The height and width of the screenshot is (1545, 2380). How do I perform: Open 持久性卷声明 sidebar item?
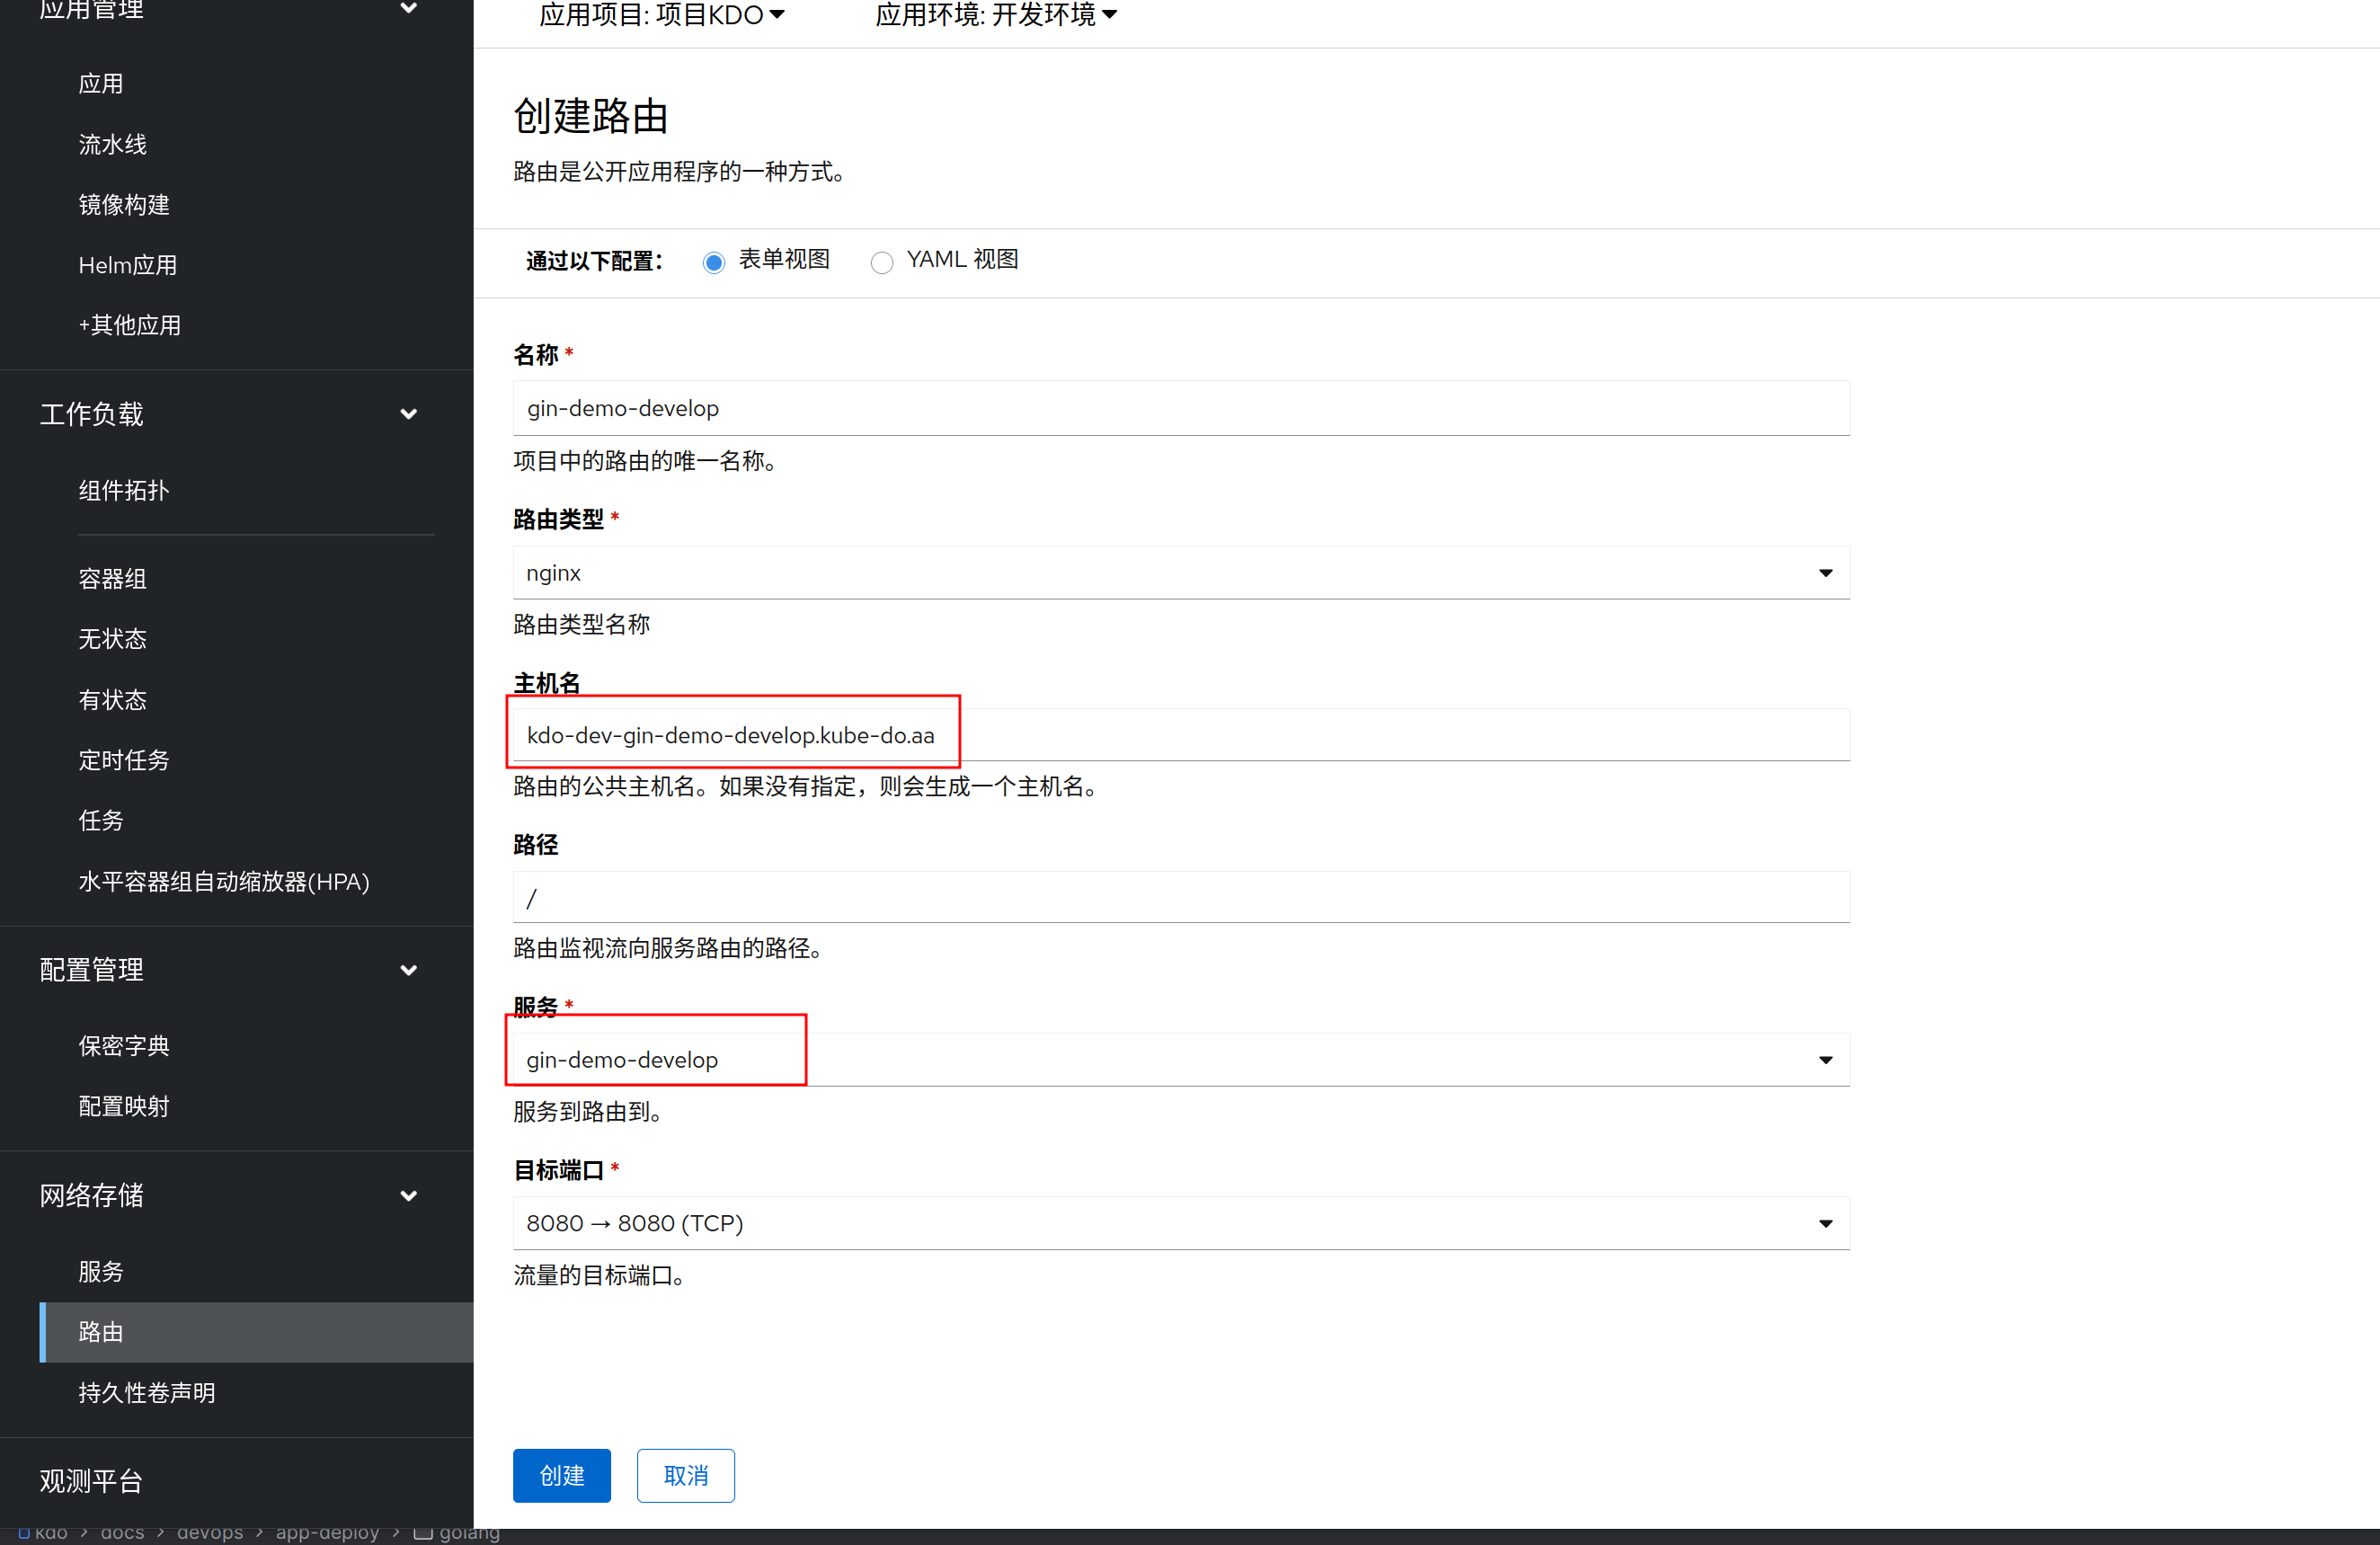click(x=147, y=1393)
